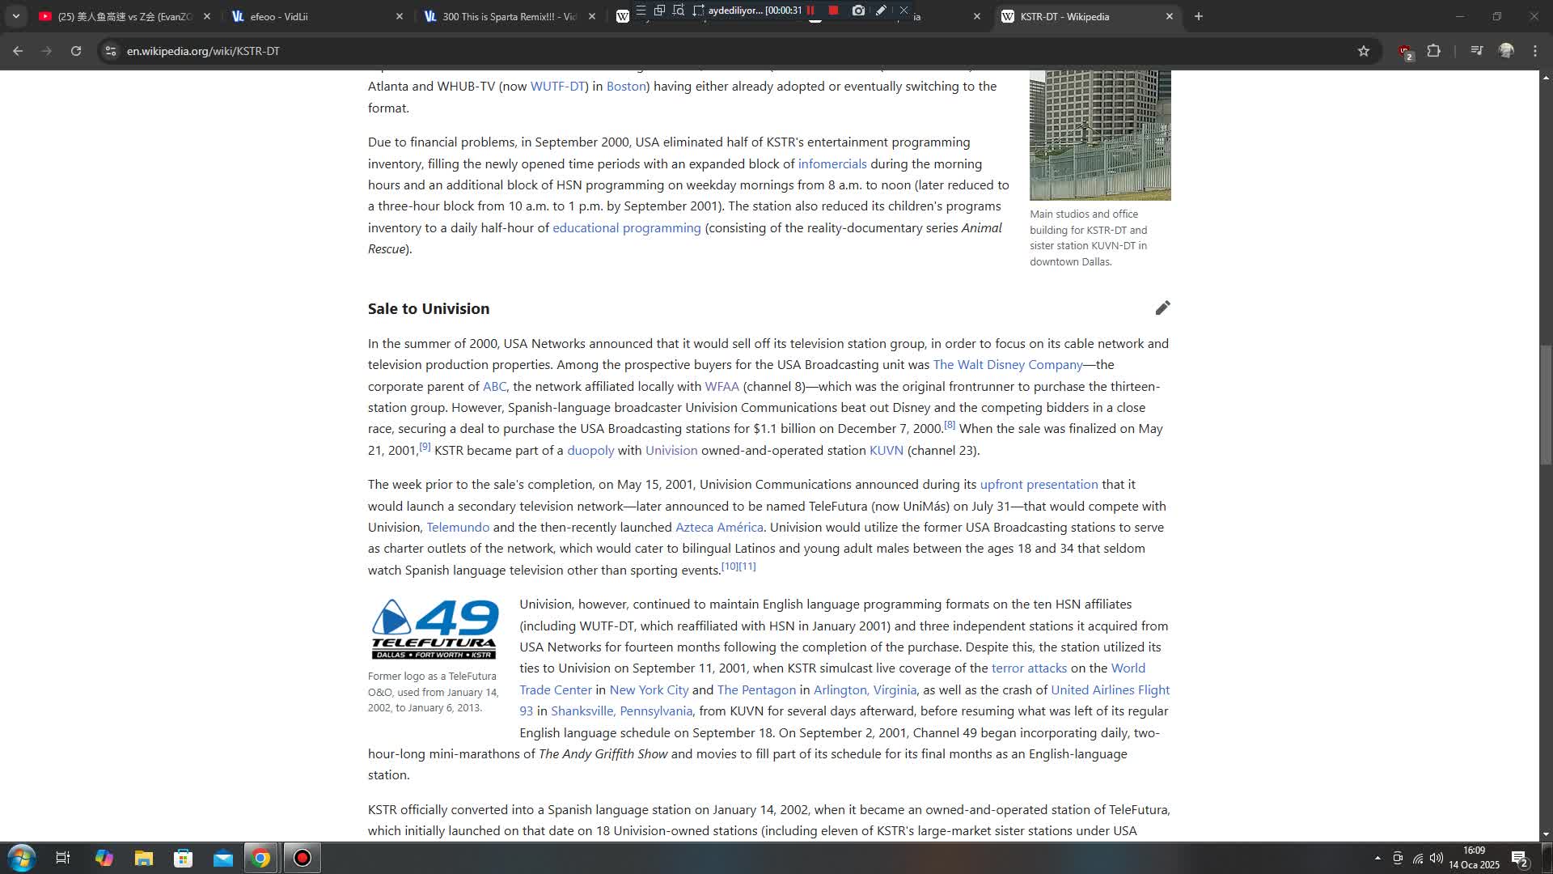
Task: Open the KUVN link
Action: (x=887, y=451)
